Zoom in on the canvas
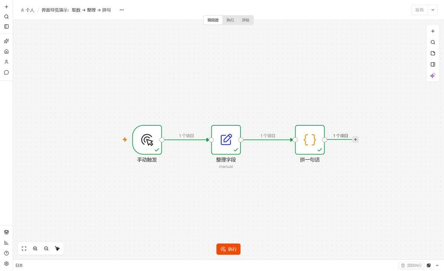Screen dimensions: 444x271 [35, 248]
